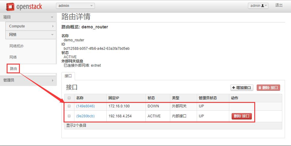Image resolution: width=291 pixels, height=146 pixels.
Task: Collapse the 网络 sidebar menu
Action: 31,35
